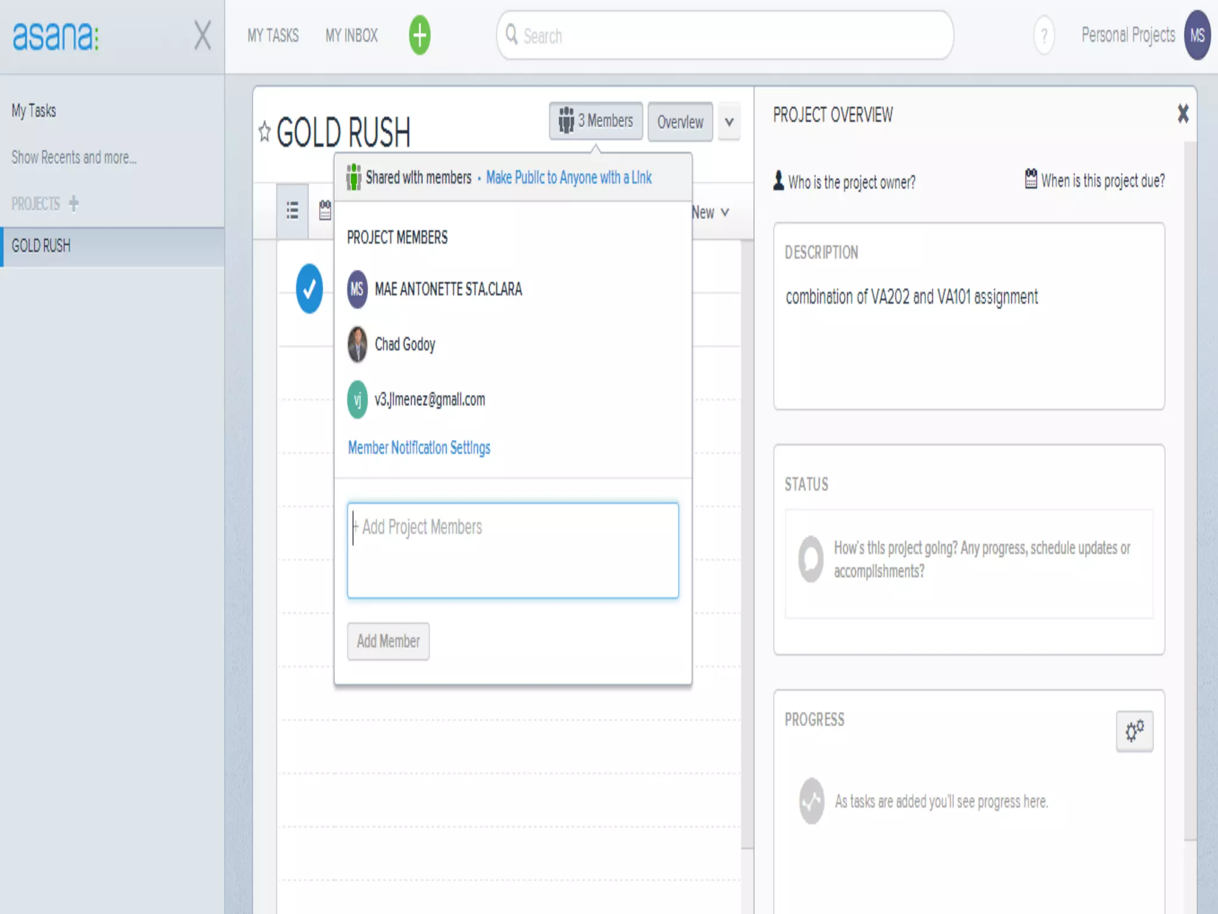Open the progress settings gear icon
The image size is (1218, 914).
click(x=1134, y=731)
